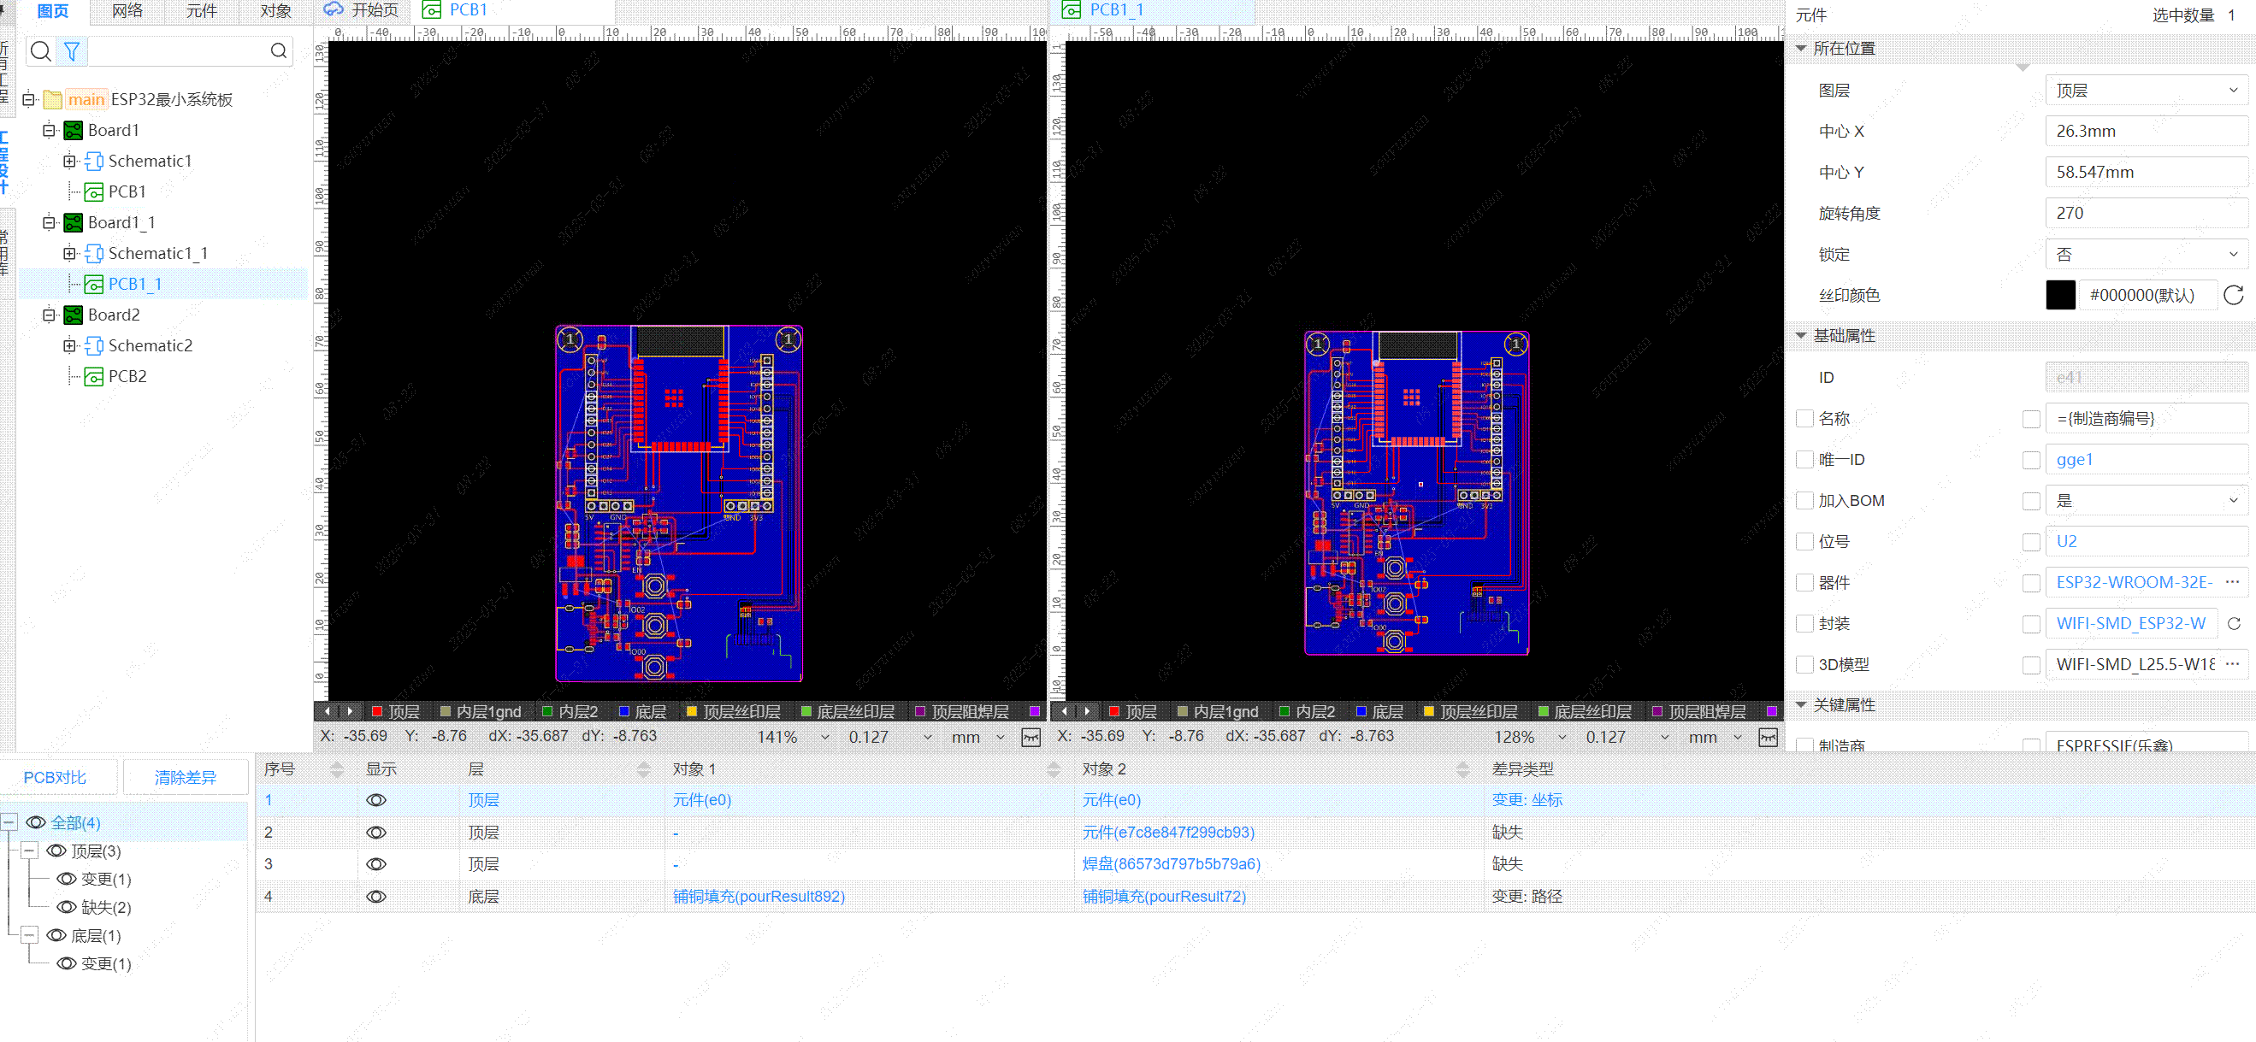The image size is (2256, 1042).
Task: Click the ruler icon in left status bar
Action: (x=1031, y=738)
